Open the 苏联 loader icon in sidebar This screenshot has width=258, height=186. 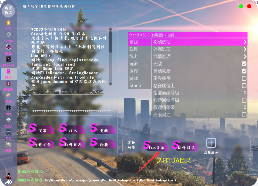pos(8,147)
